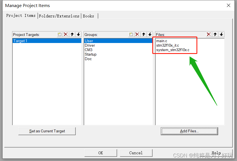Click the Add Files... button
This screenshot has width=237, height=161.
[189, 131]
